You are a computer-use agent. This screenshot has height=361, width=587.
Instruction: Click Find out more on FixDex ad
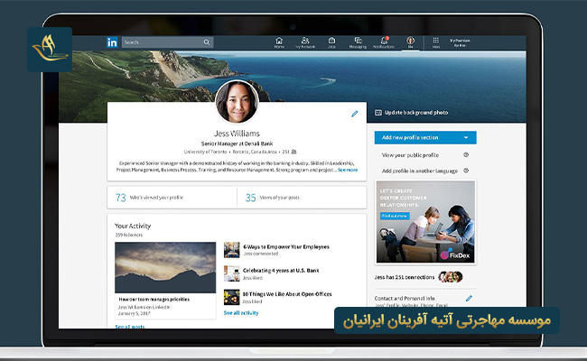pyautogui.click(x=395, y=216)
